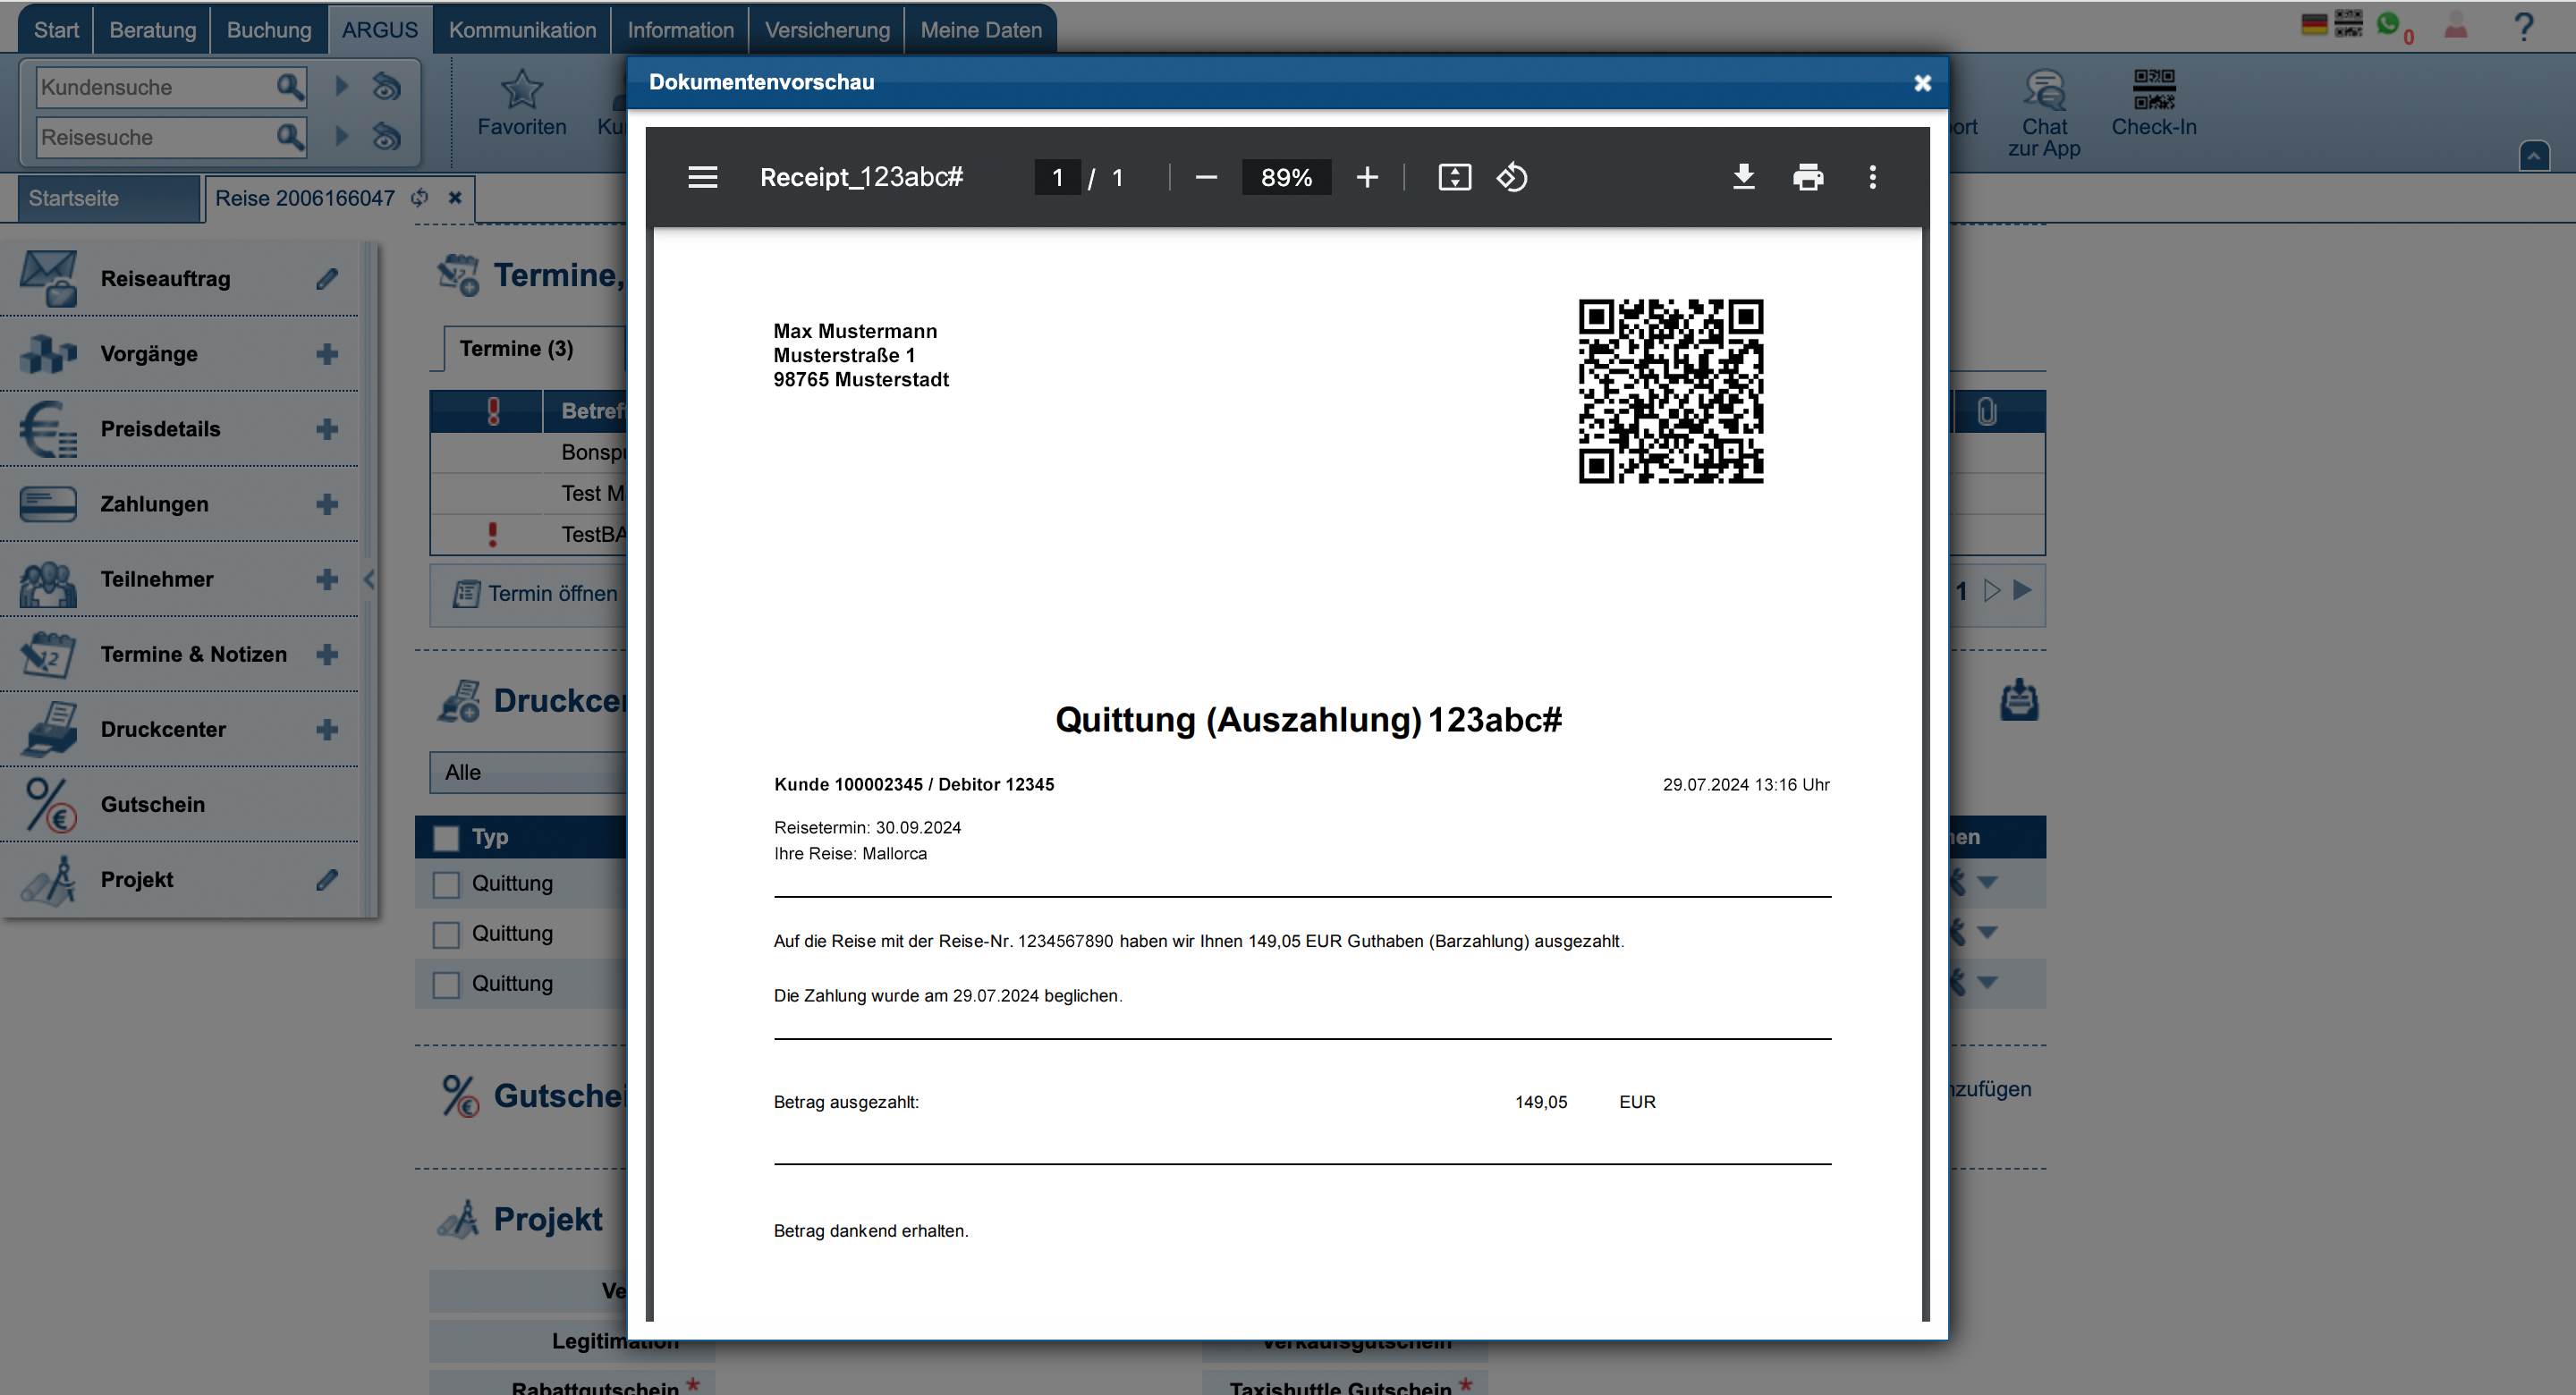This screenshot has height=1395, width=2576.
Task: Click Termin öffnen button
Action: click(535, 594)
